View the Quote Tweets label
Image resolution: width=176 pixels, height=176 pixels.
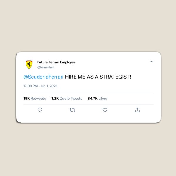pos(71,99)
